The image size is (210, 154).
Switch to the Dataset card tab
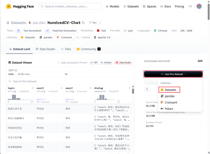[x=19, y=49]
